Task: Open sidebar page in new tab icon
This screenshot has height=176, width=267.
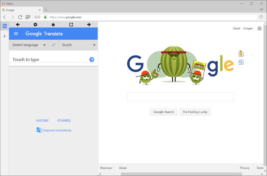Action: tap(71, 25)
